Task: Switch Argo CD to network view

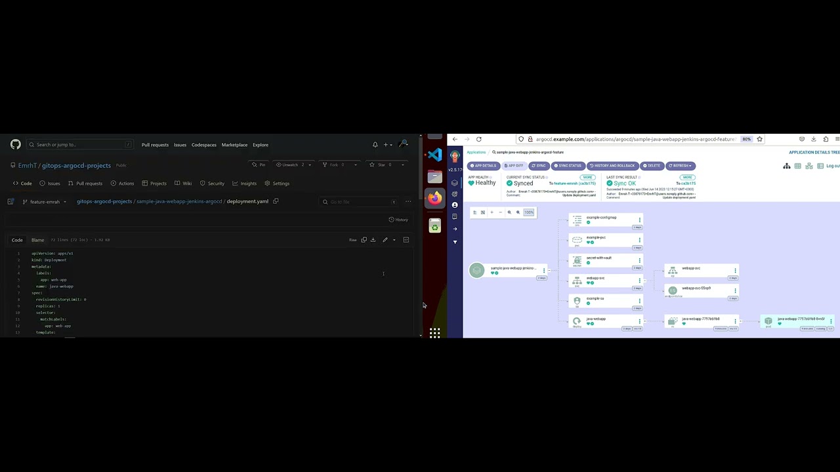Action: pos(809,166)
